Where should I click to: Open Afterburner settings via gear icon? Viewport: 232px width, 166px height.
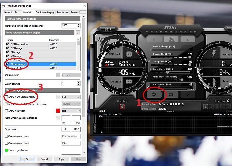(154, 94)
